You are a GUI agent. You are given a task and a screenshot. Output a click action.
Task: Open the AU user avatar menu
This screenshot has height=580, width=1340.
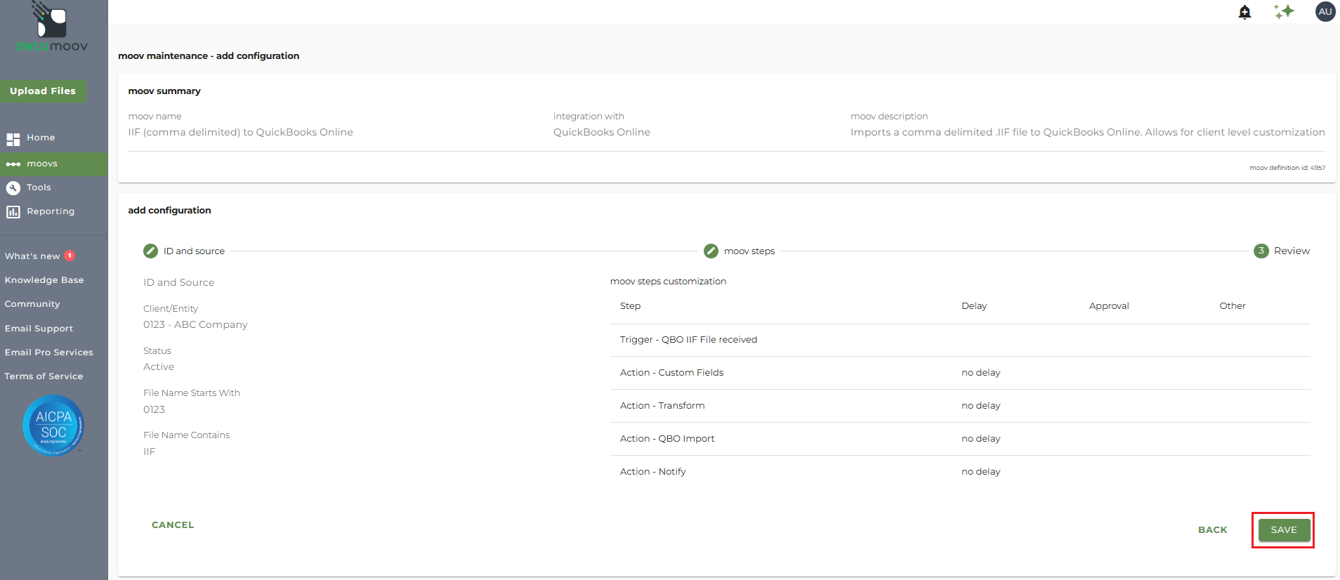(x=1325, y=12)
